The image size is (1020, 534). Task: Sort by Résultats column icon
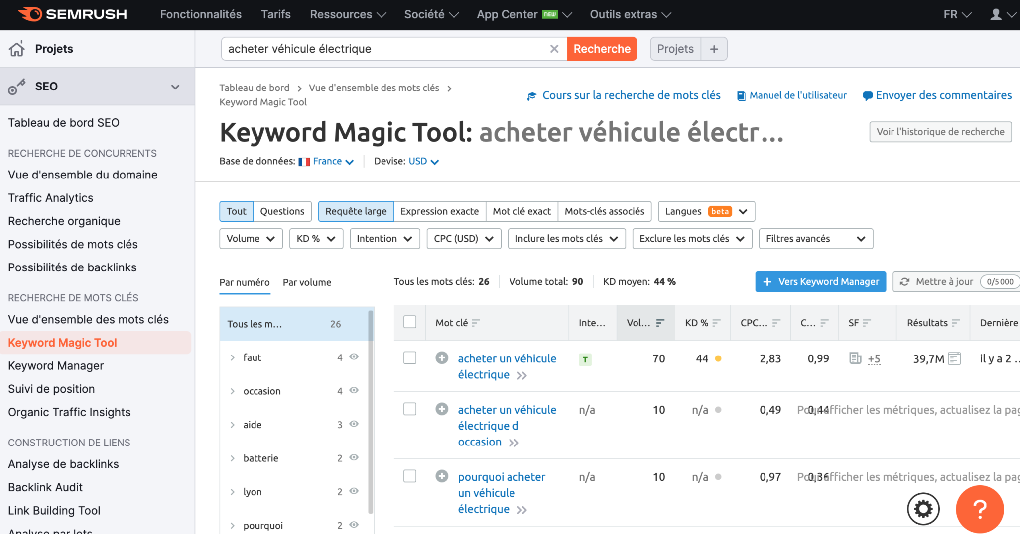click(x=955, y=323)
